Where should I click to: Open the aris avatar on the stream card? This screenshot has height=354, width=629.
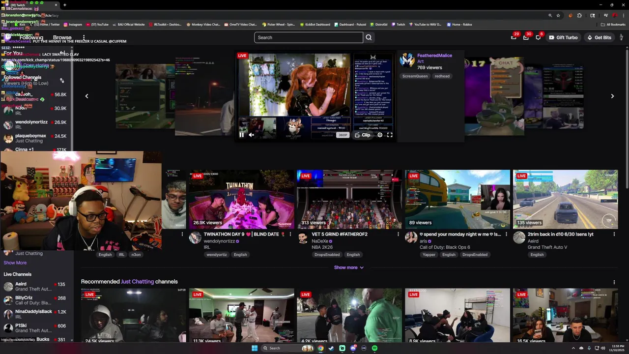[411, 238]
